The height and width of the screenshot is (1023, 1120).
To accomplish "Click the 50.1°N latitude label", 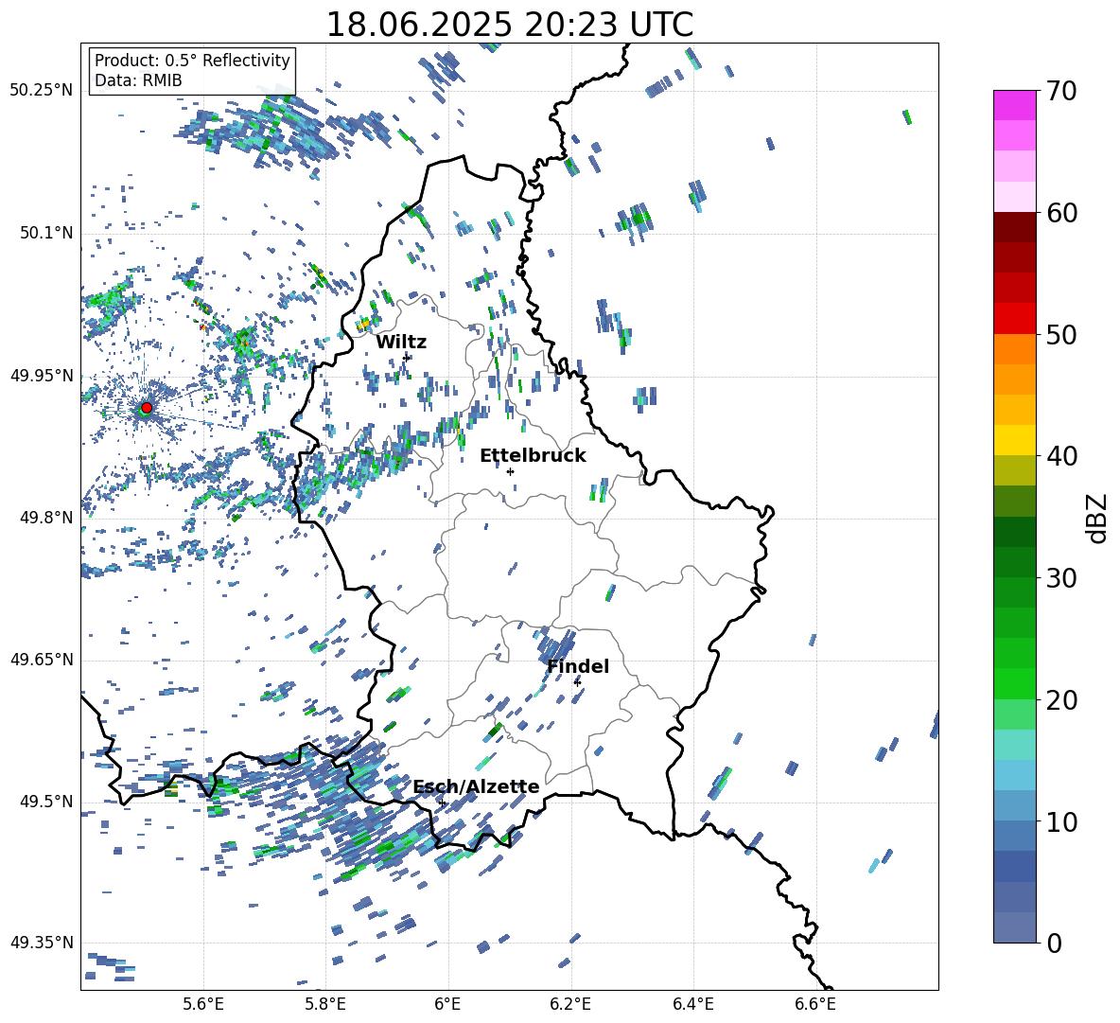I will [47, 234].
